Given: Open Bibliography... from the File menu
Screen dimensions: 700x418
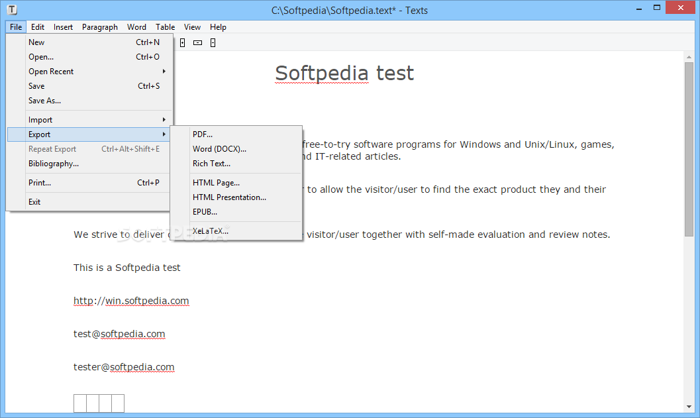Looking at the screenshot, I should click(x=89, y=164).
